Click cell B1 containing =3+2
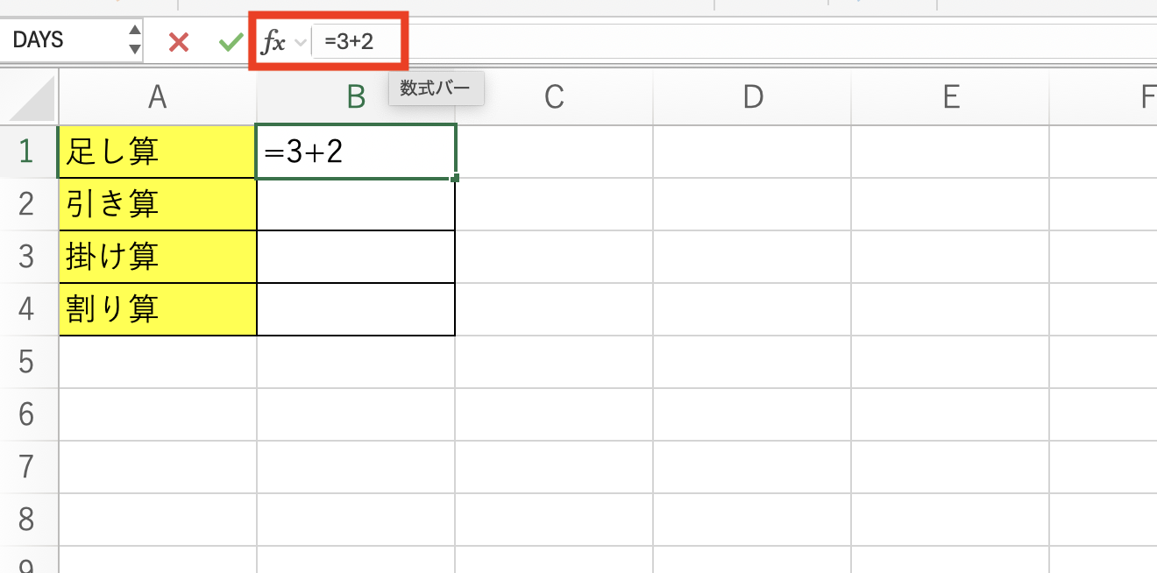 tap(355, 151)
